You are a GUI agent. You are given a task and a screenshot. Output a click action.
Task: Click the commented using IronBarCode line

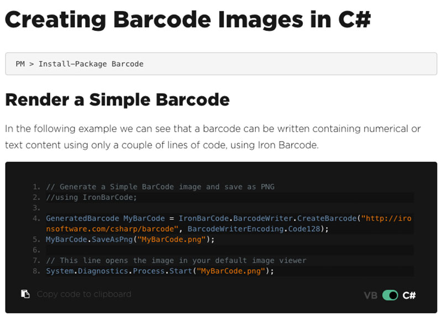click(88, 197)
